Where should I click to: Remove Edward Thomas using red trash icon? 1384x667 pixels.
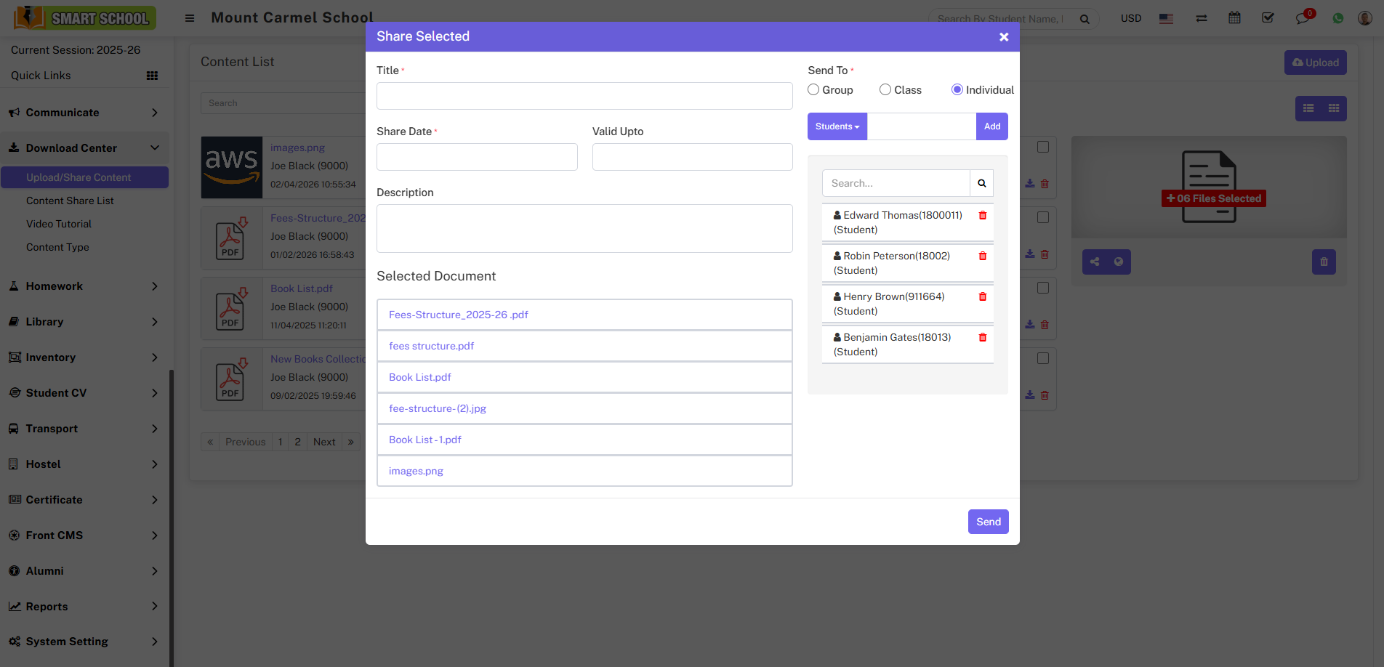click(982, 216)
